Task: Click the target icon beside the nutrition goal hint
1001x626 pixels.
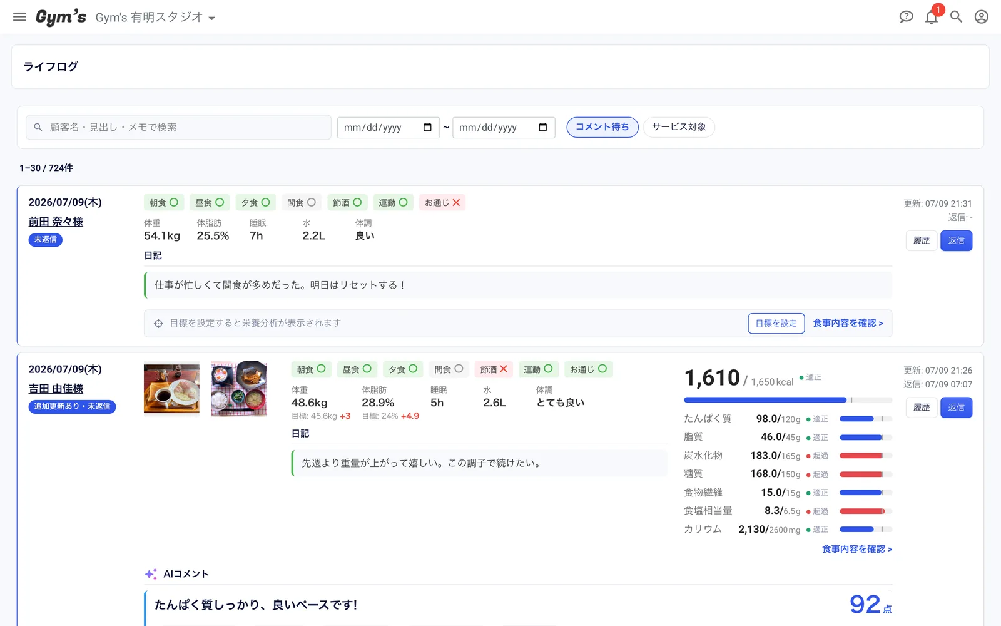Action: (158, 323)
